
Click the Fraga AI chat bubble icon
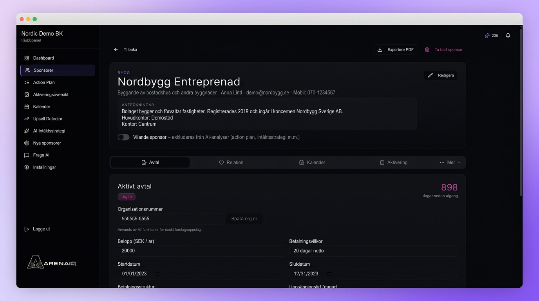[27, 155]
